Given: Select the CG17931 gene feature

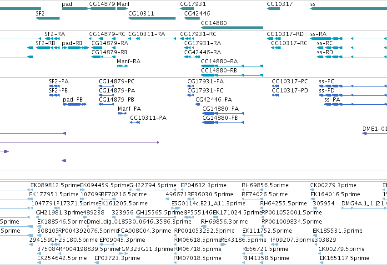Looking at the screenshot, I should (x=187, y=9).
